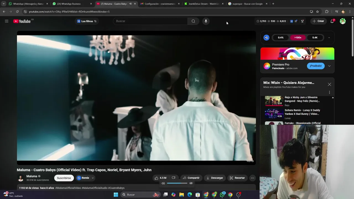Open the Chrome three-dot menu
Viewport: 354px width, 199px height.
point(350,12)
